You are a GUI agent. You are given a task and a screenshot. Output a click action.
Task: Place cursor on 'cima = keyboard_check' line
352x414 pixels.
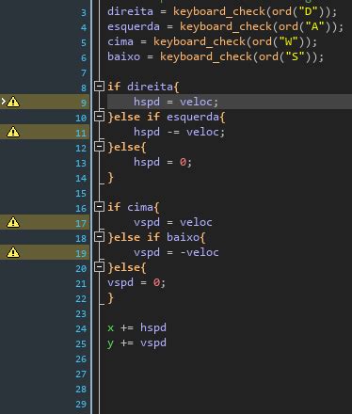tap(213, 42)
